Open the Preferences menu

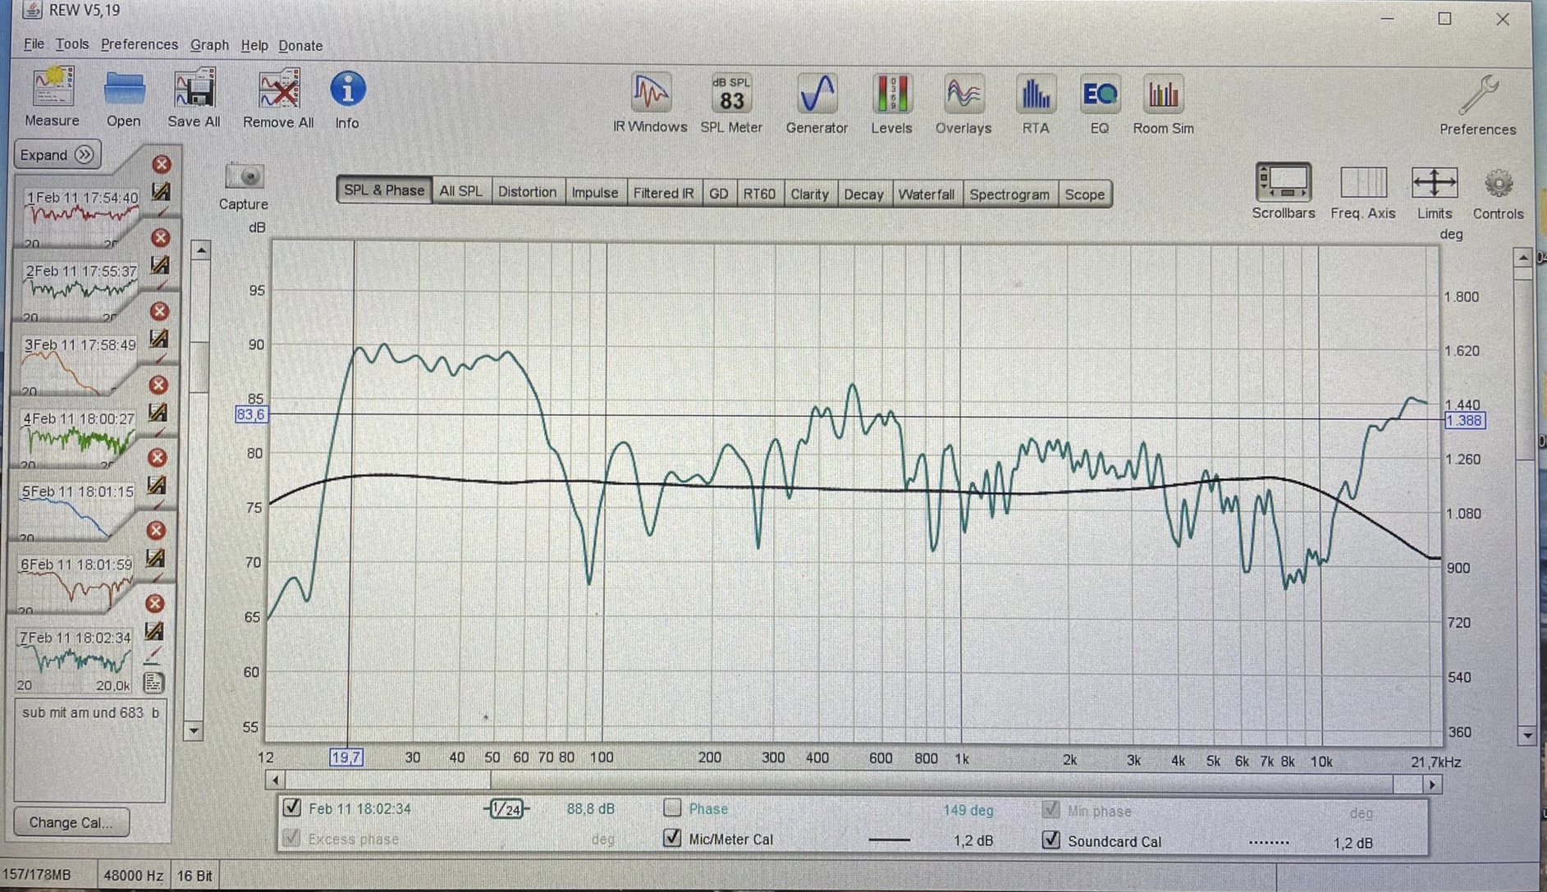(139, 44)
